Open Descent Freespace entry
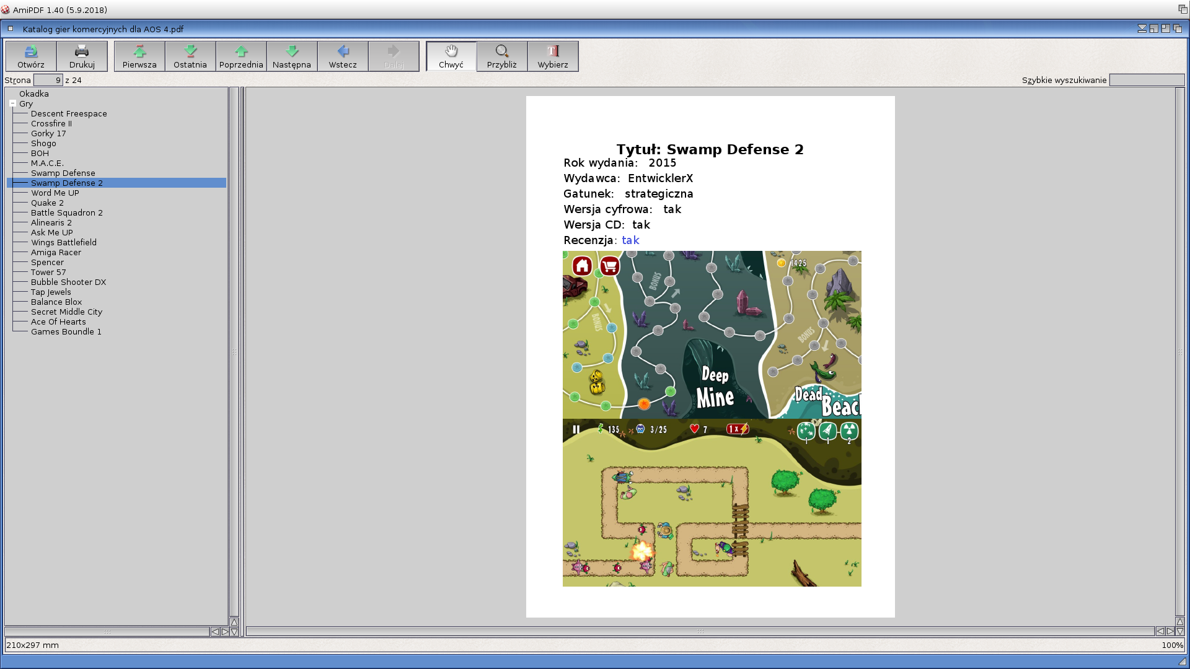Screen dimensions: 1190x669 69,113
